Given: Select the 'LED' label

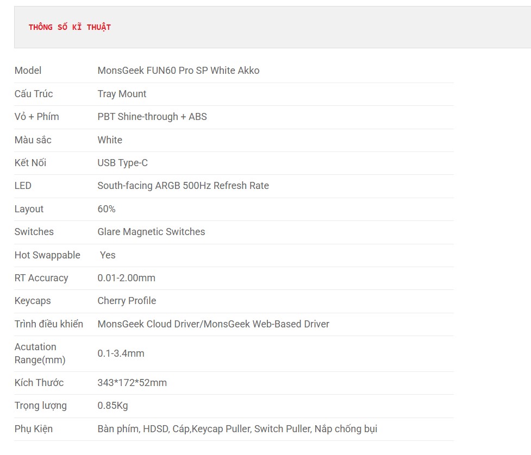Looking at the screenshot, I should coord(23,186).
